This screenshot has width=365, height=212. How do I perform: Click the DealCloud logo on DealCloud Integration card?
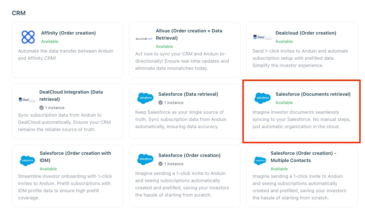[x=27, y=100]
